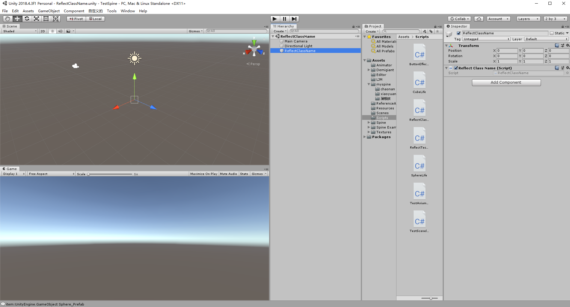Screen dimensions: 570x307
Task: Click the scene orientation gizmo
Action: tap(254, 49)
